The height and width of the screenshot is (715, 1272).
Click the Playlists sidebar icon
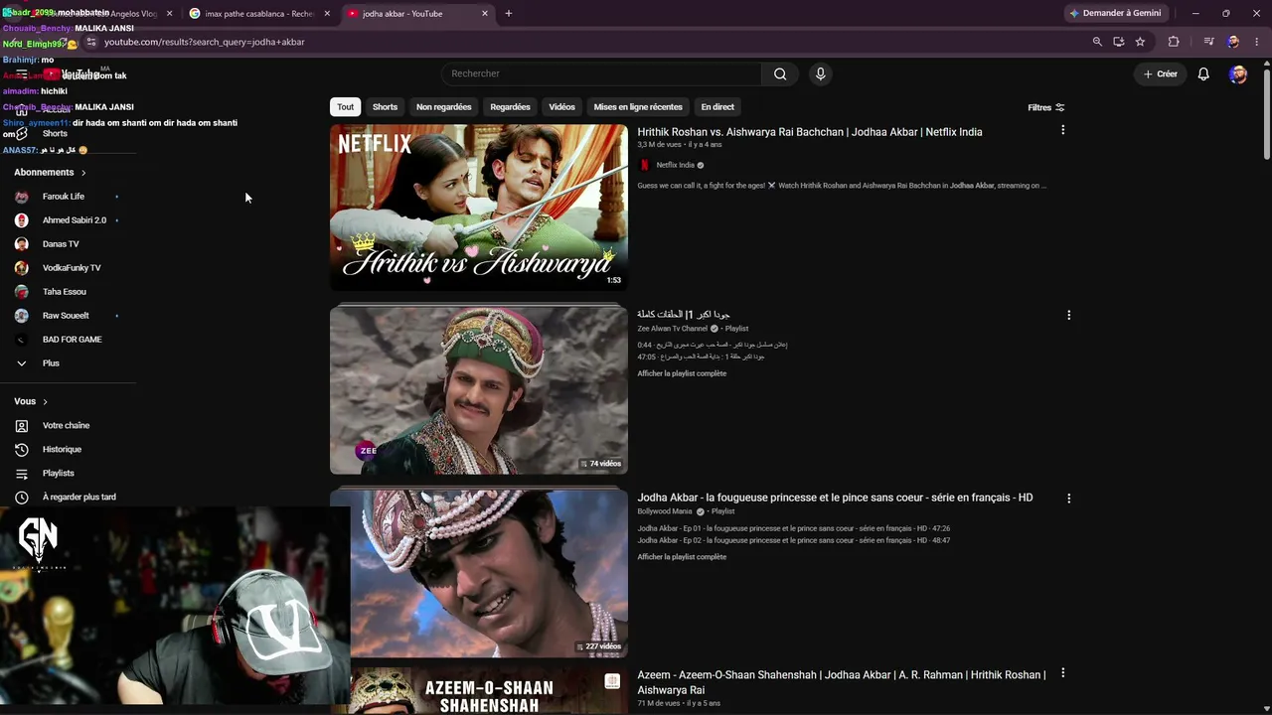[x=22, y=474]
